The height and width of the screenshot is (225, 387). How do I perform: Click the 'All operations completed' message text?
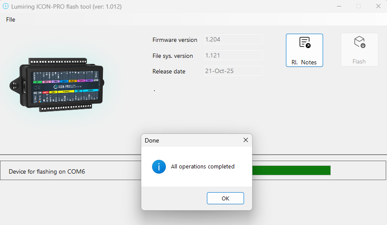point(203,166)
